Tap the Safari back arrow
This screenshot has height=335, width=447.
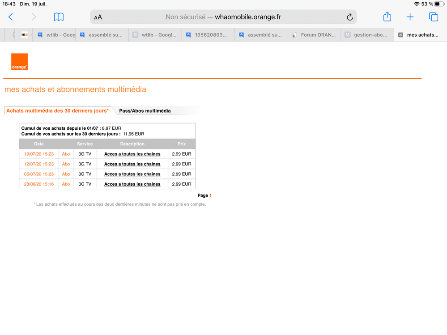pyautogui.click(x=11, y=17)
